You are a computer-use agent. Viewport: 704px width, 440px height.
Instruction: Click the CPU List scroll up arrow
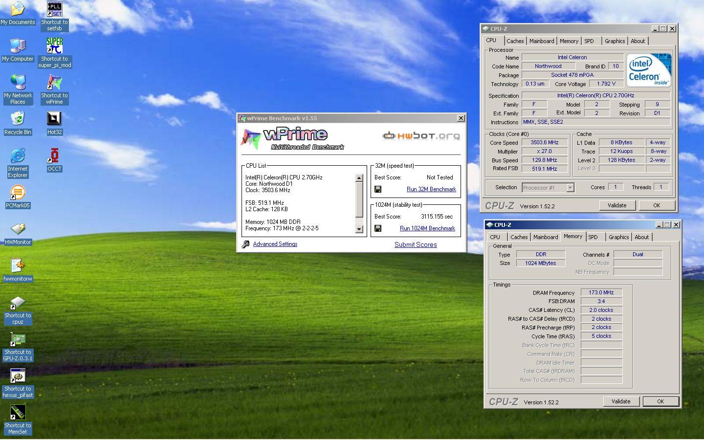359,178
